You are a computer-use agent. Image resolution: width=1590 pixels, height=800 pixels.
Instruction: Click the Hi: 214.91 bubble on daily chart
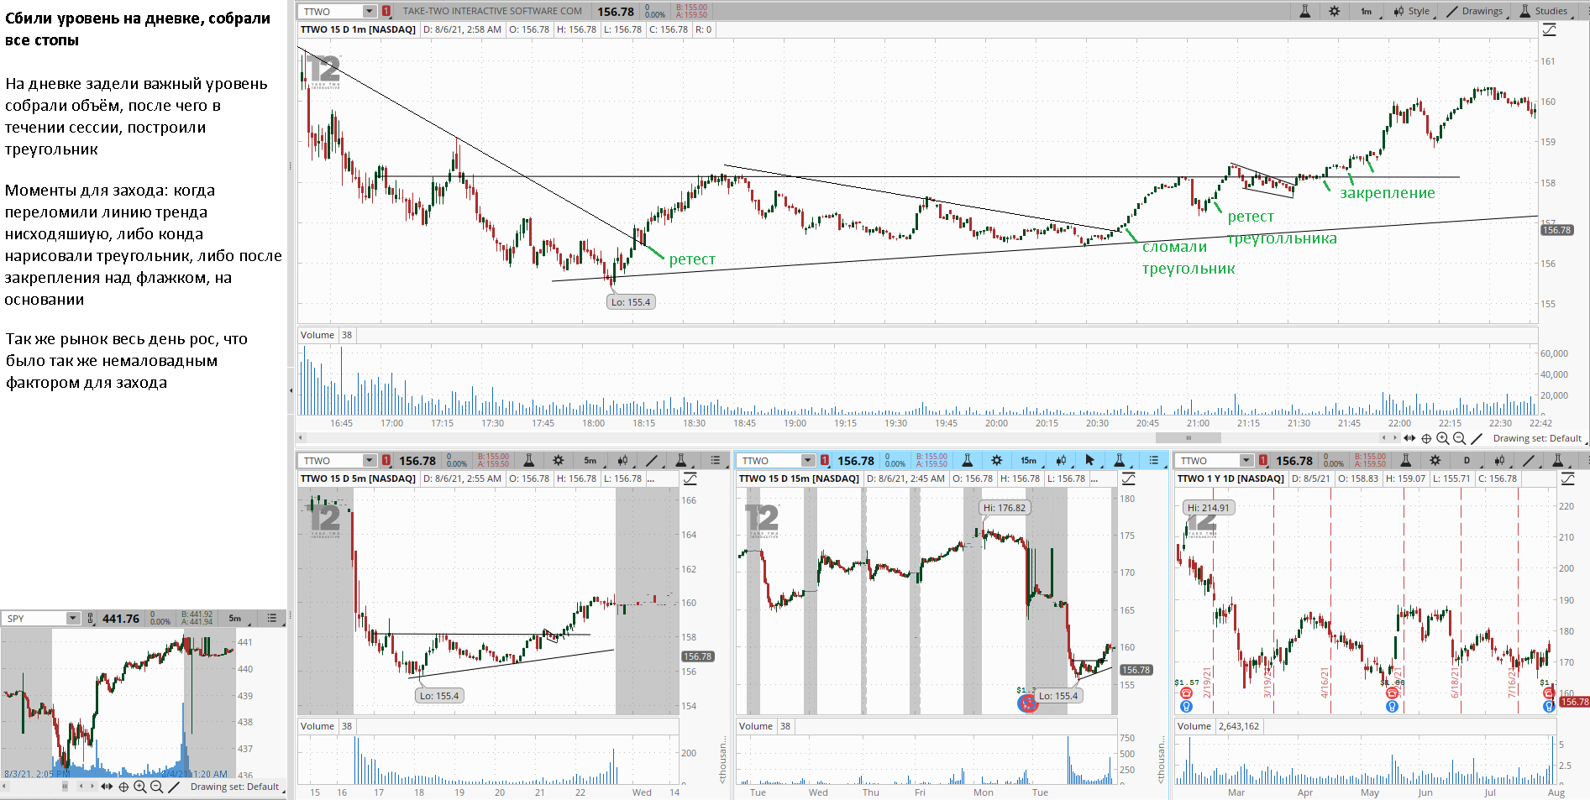pos(1209,507)
